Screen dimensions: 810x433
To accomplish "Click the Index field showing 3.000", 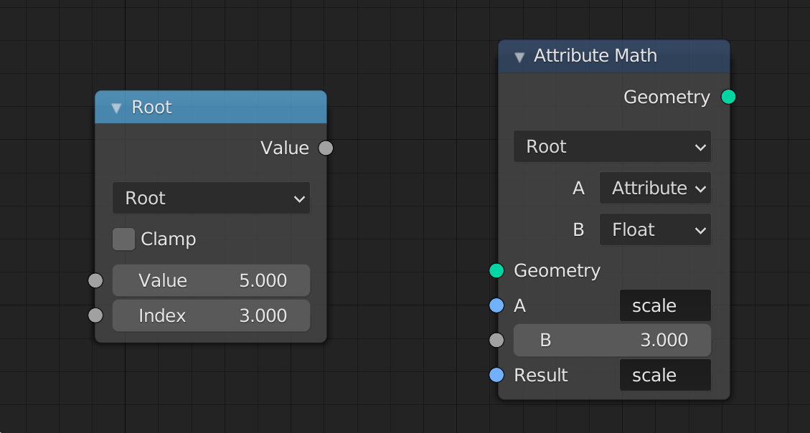I will [211, 315].
